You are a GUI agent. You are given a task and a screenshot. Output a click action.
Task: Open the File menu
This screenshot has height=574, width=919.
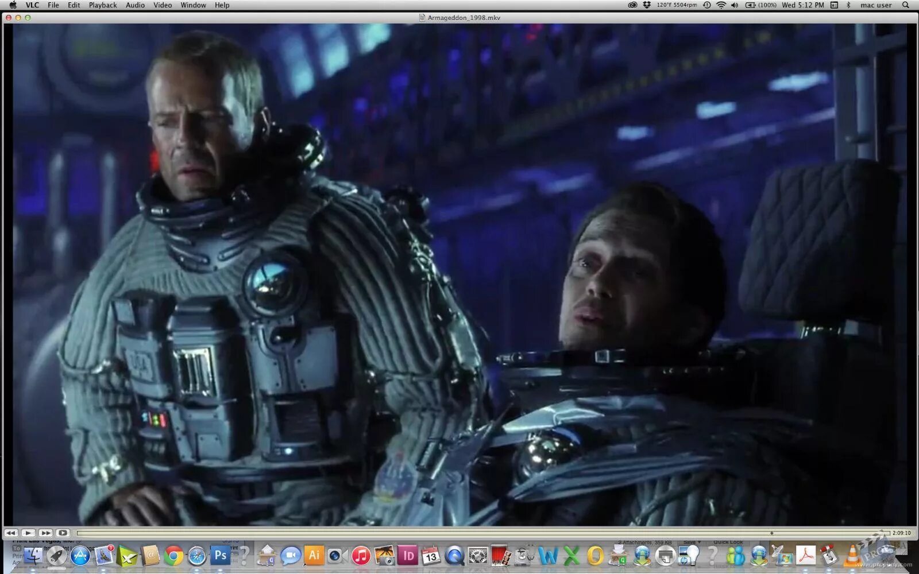click(x=53, y=5)
